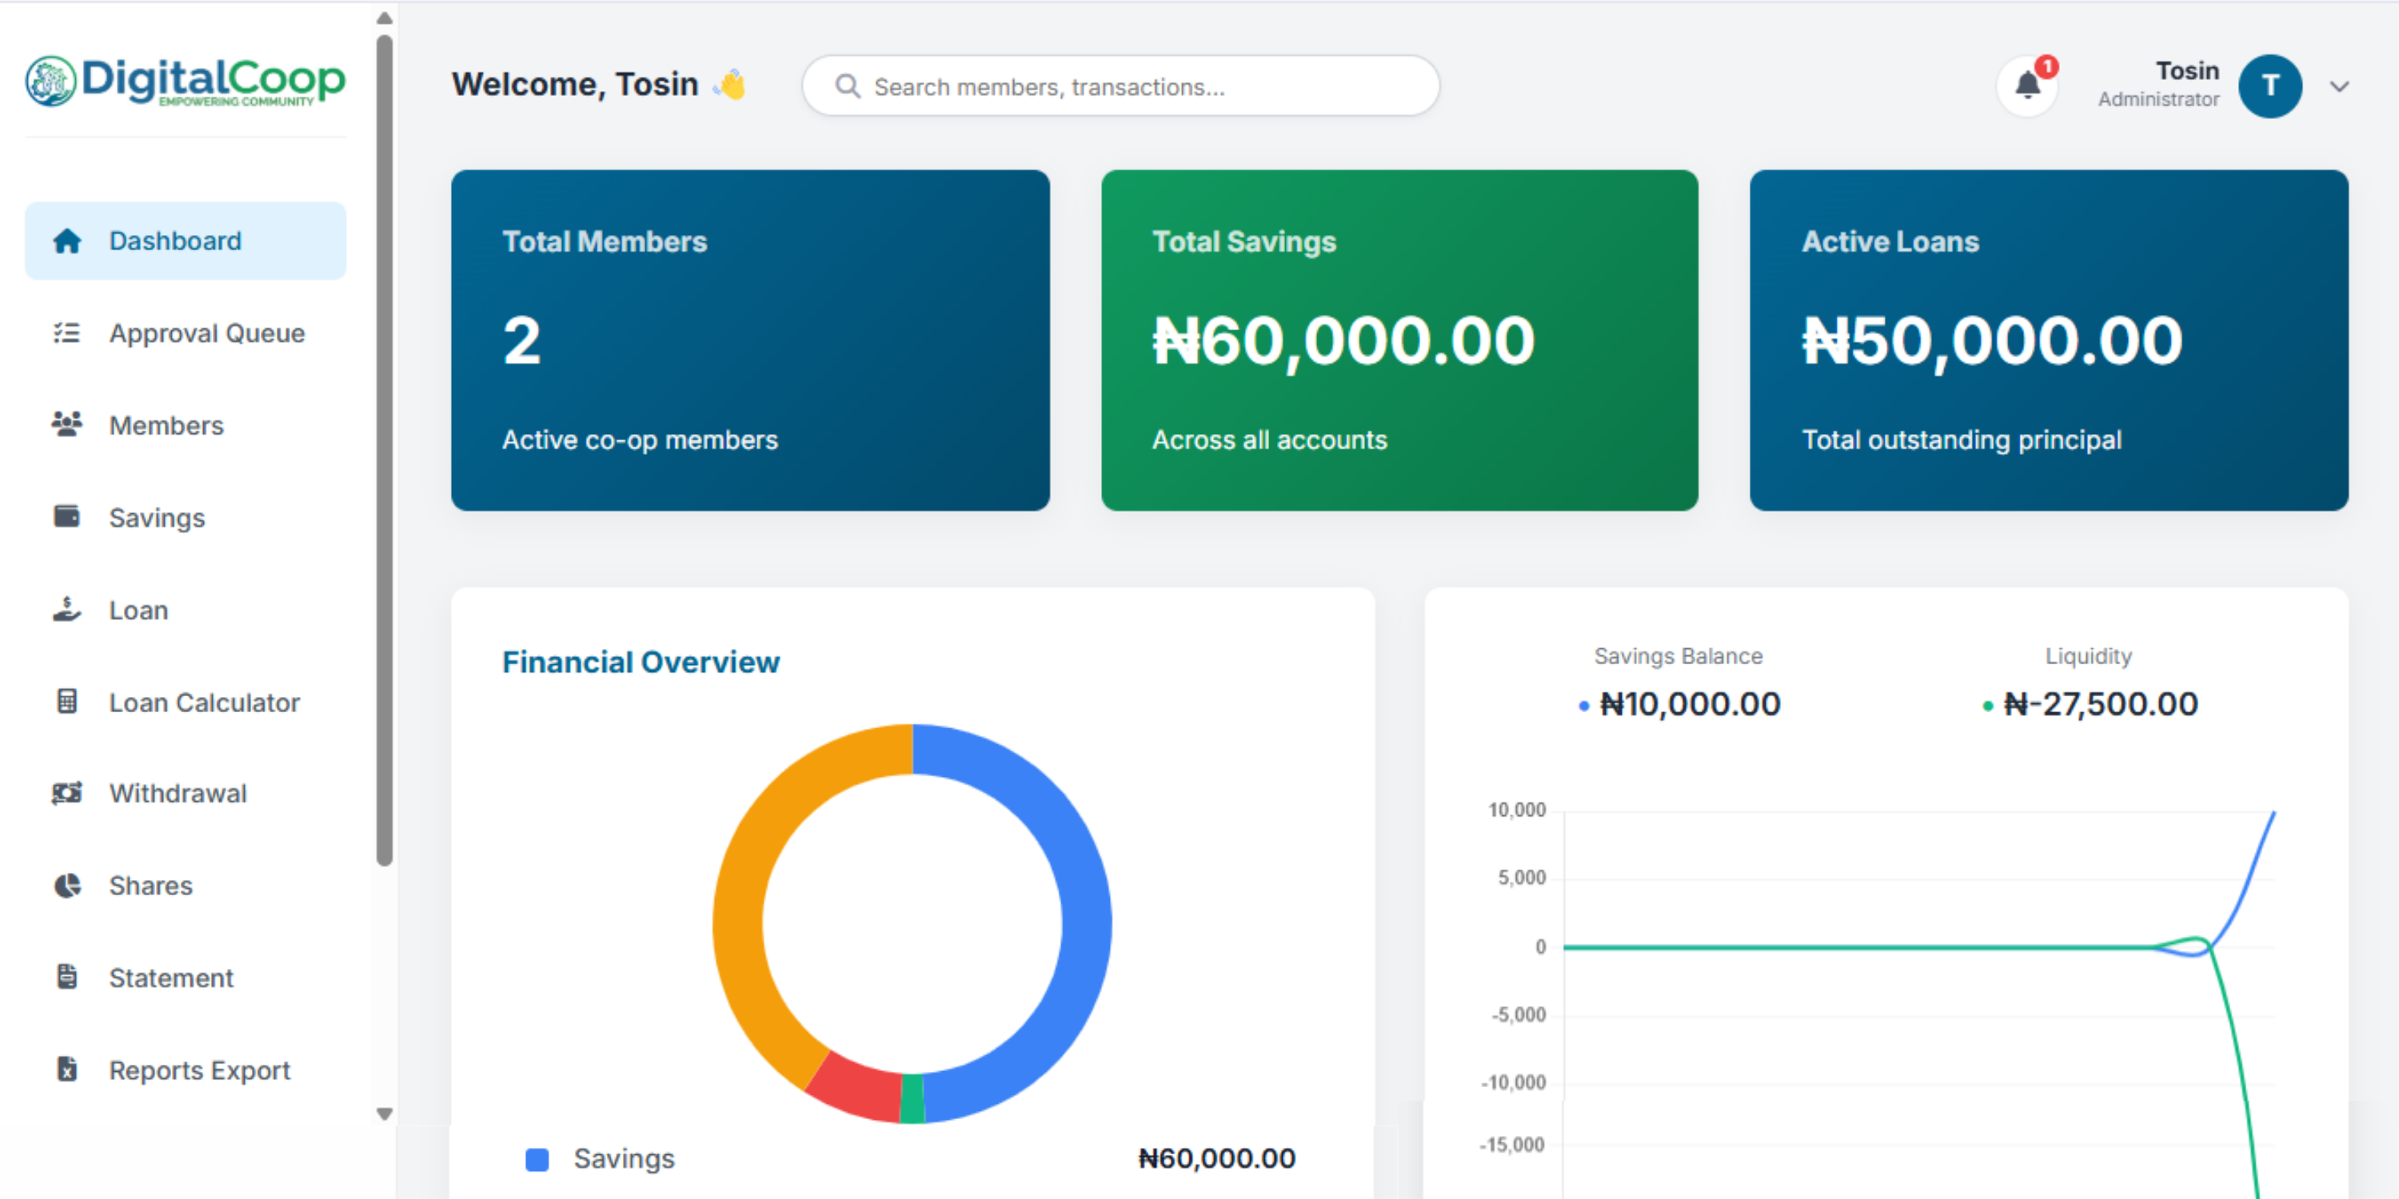
Task: Expand the user account dropdown chevron
Action: pyautogui.click(x=2339, y=86)
